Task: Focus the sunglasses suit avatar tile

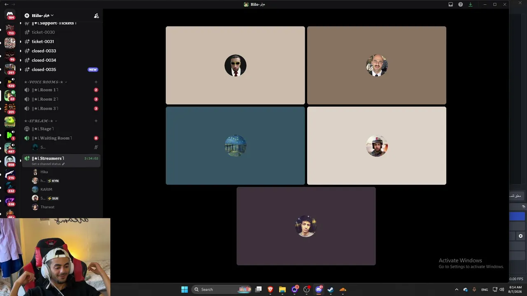Action: [x=235, y=65]
